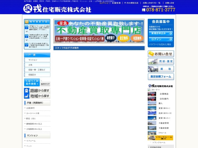Open お問い合せ in the top navigation
The height and width of the screenshot is (148, 198).
tap(170, 3)
